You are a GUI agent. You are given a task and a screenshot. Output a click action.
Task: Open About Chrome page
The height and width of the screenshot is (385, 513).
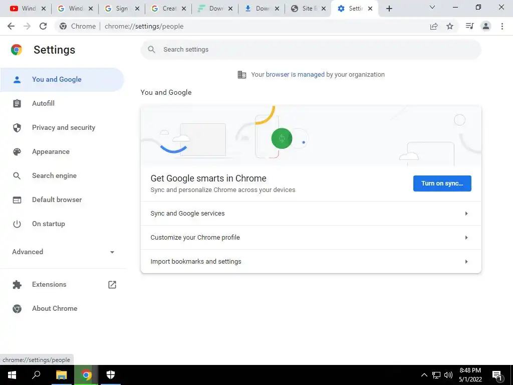(x=62, y=309)
